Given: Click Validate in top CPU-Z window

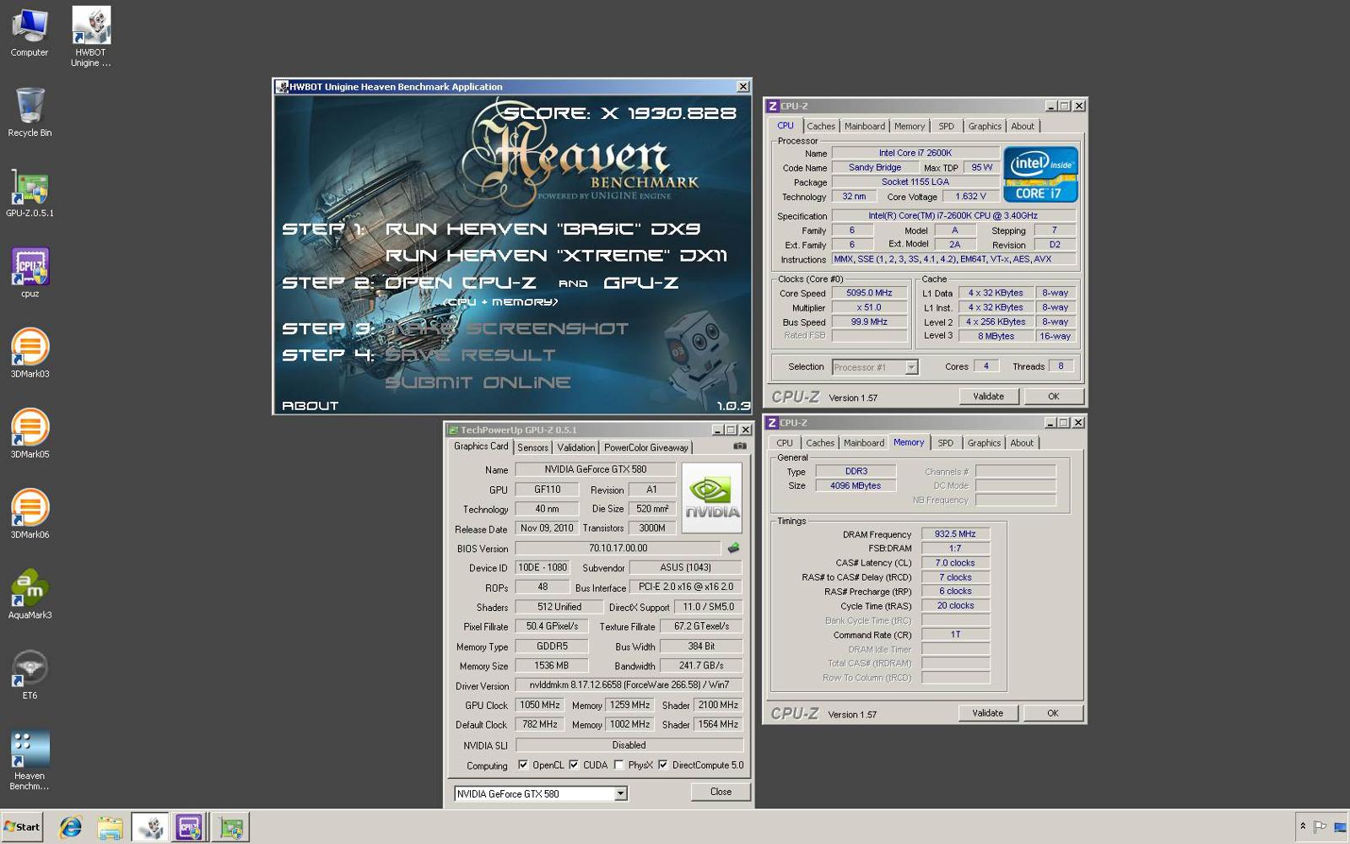Looking at the screenshot, I should click(989, 396).
